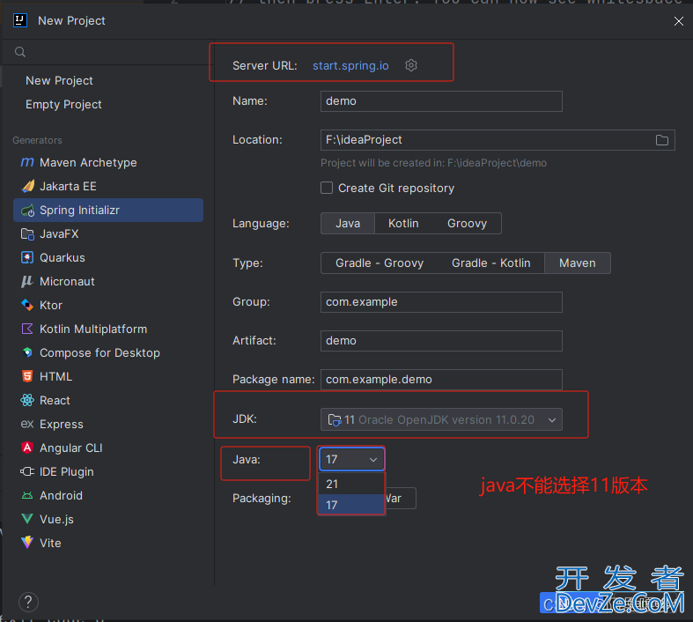Click the project Name field

coord(441,101)
